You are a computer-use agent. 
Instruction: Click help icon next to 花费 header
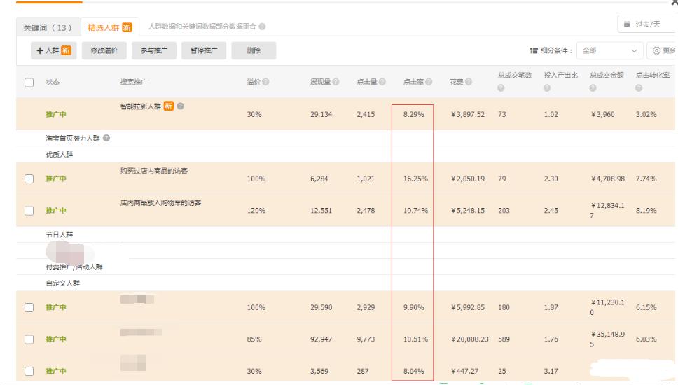pyautogui.click(x=469, y=82)
